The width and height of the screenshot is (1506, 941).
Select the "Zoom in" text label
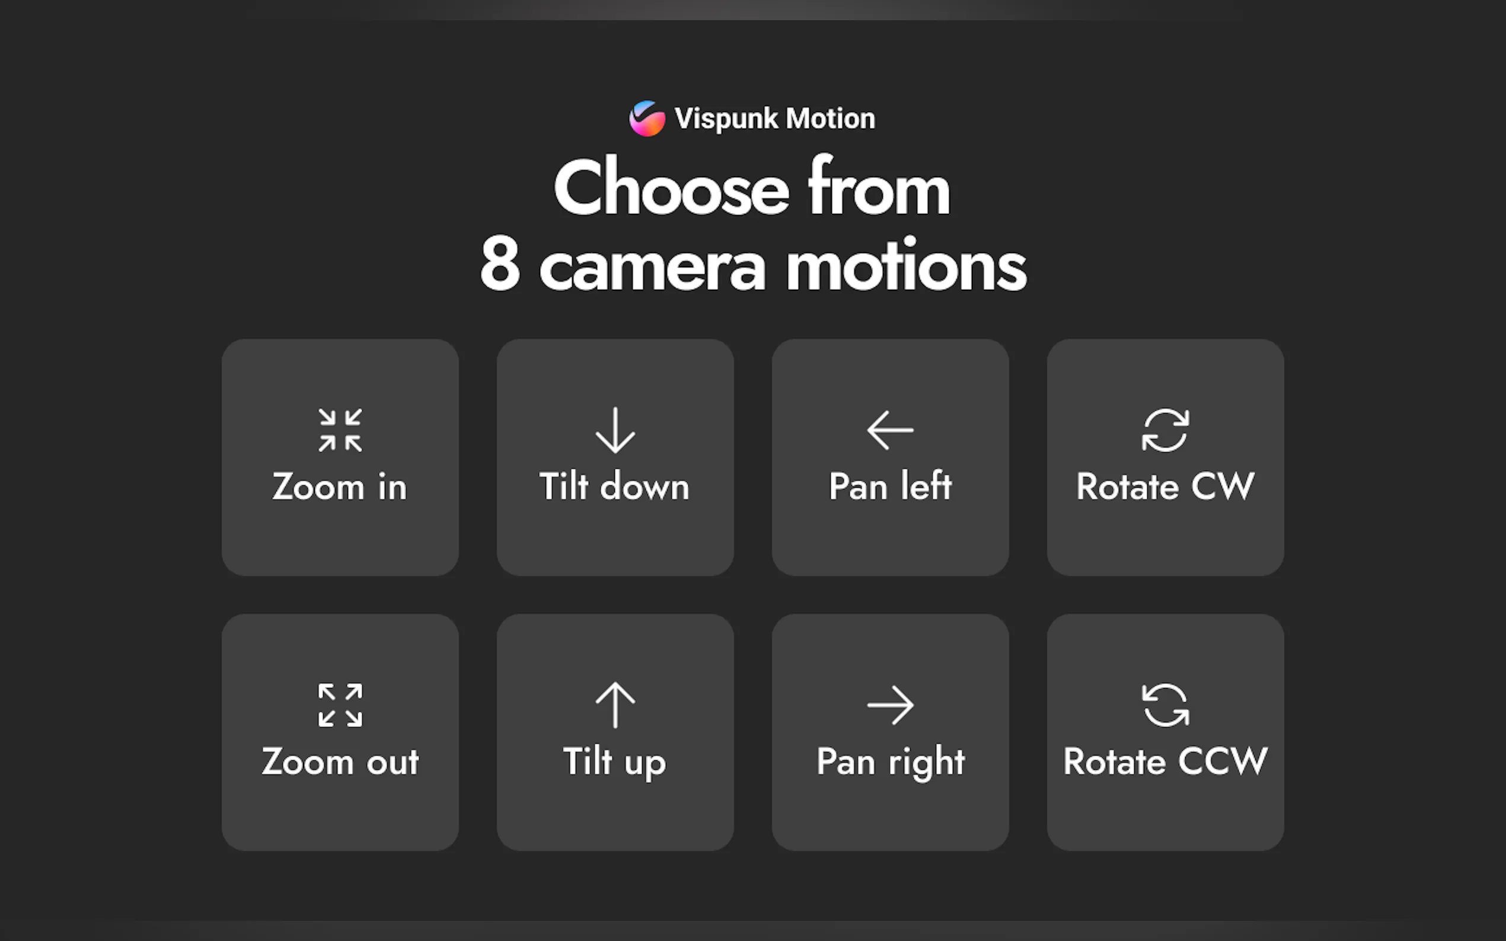pyautogui.click(x=340, y=486)
